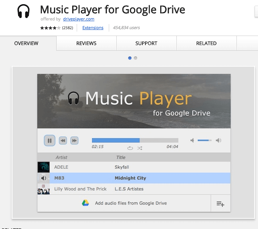Click the 02:15 elapsed time
This screenshot has height=229, width=258.
(x=97, y=146)
